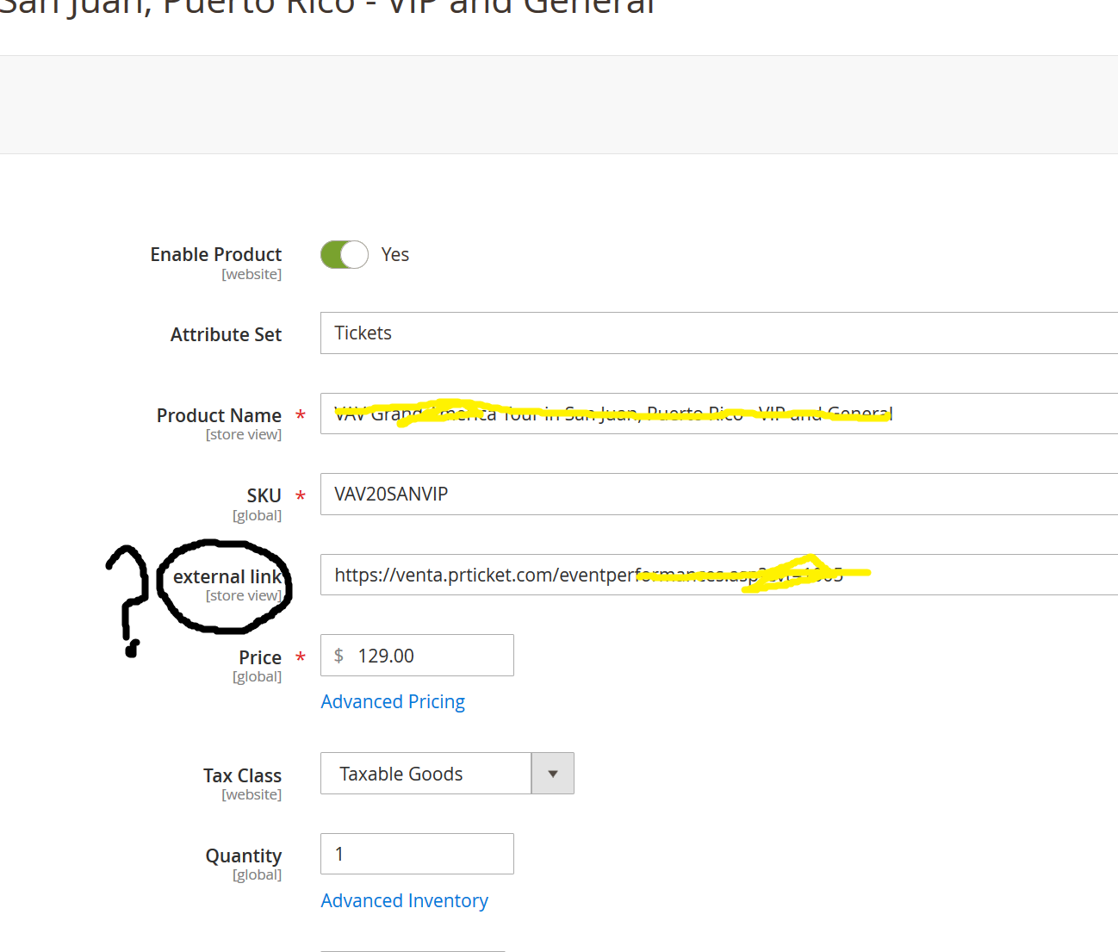This screenshot has height=952, width=1118.
Task: Click the dollar sign in the Price field
Action: click(339, 655)
